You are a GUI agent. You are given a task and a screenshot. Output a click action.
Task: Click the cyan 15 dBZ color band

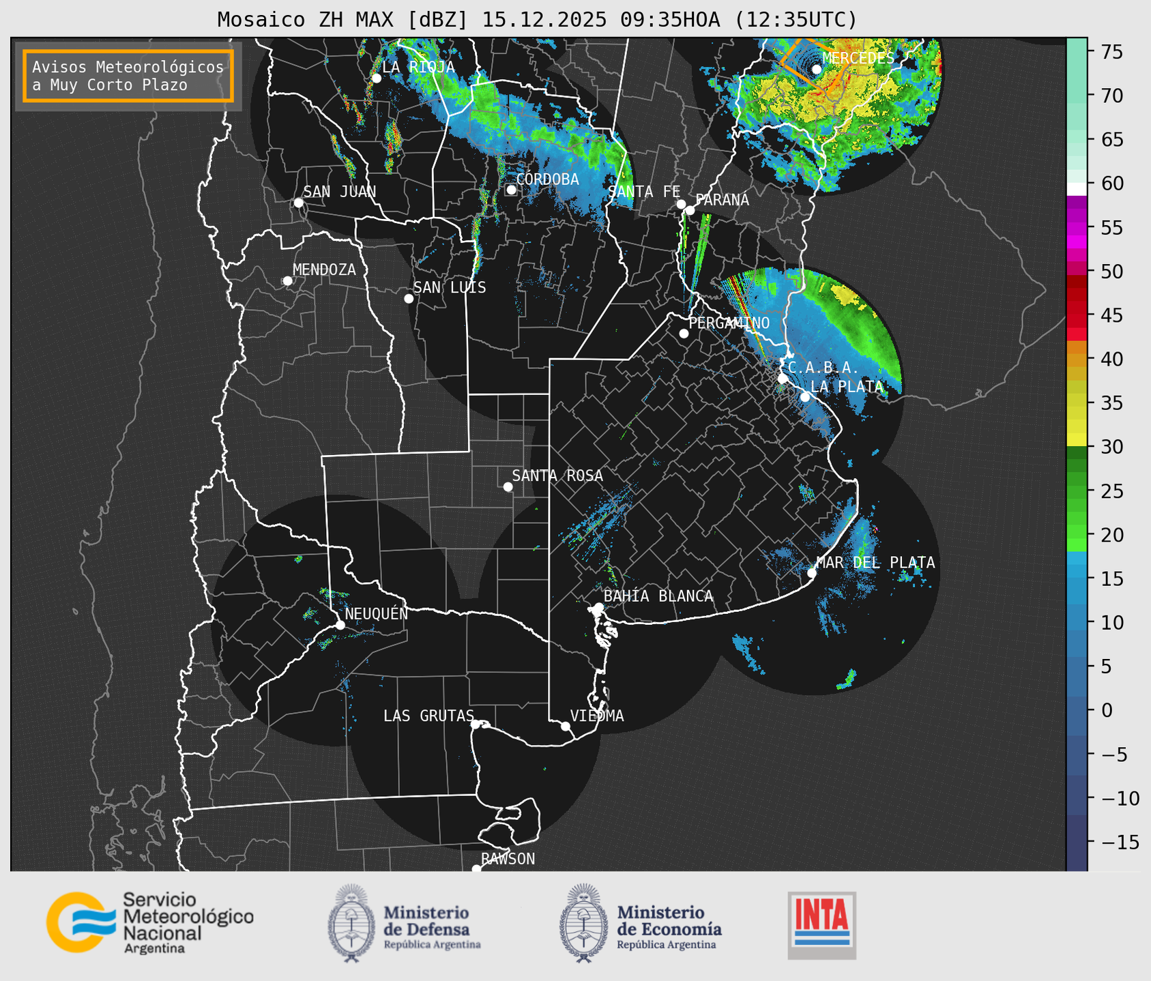[1077, 572]
